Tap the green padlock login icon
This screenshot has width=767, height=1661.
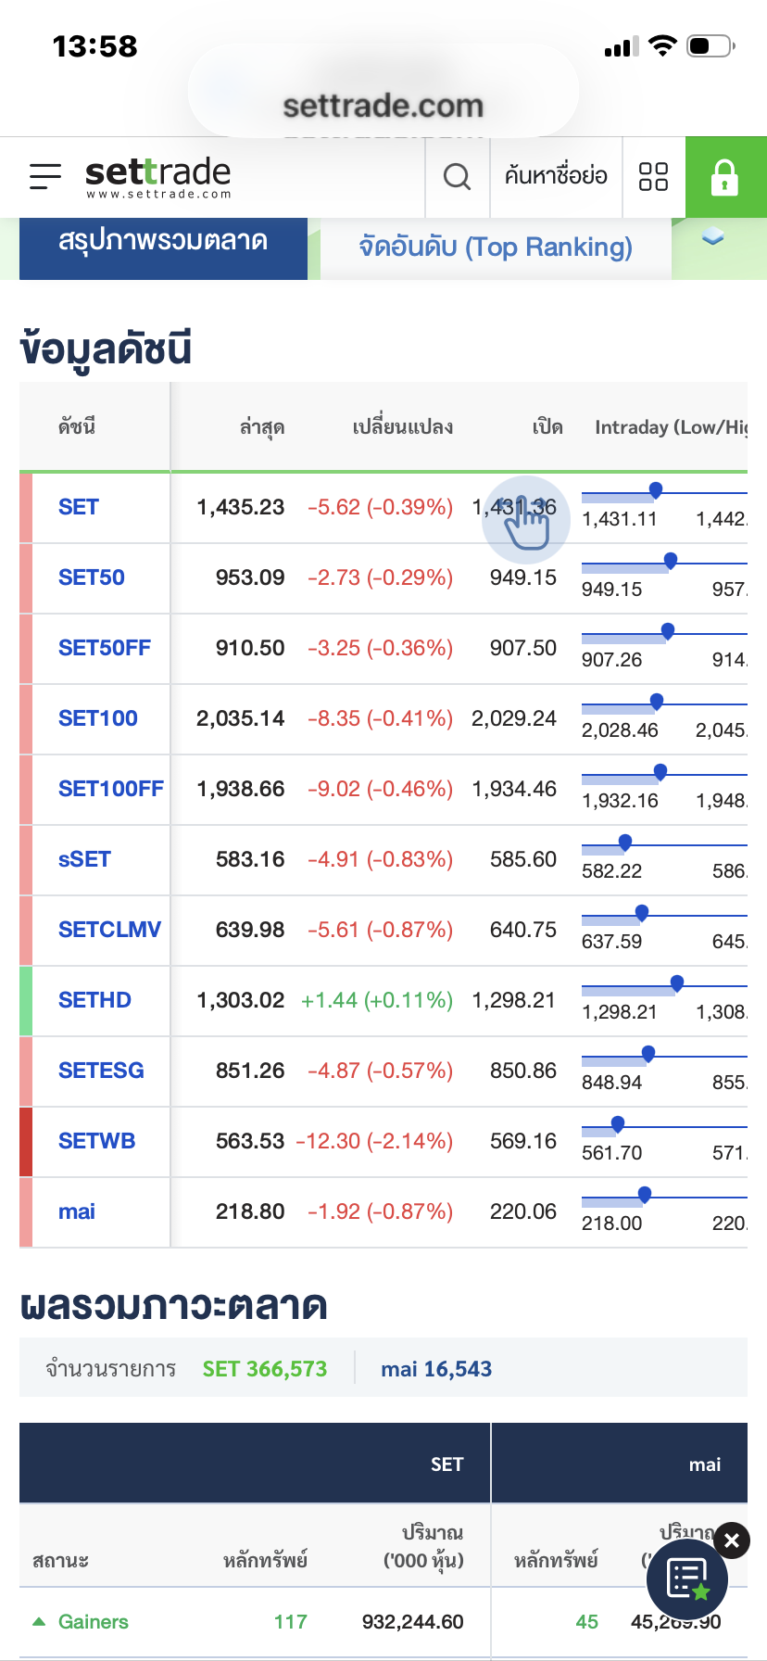(725, 177)
